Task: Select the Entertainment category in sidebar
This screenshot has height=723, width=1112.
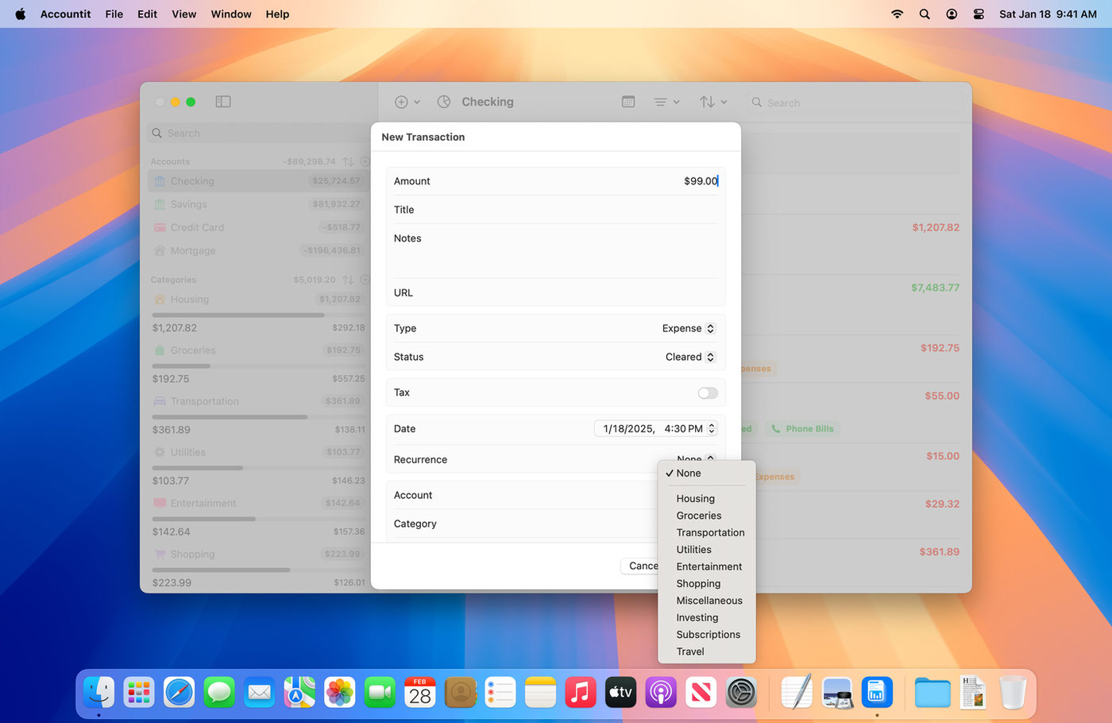Action: pyautogui.click(x=258, y=503)
